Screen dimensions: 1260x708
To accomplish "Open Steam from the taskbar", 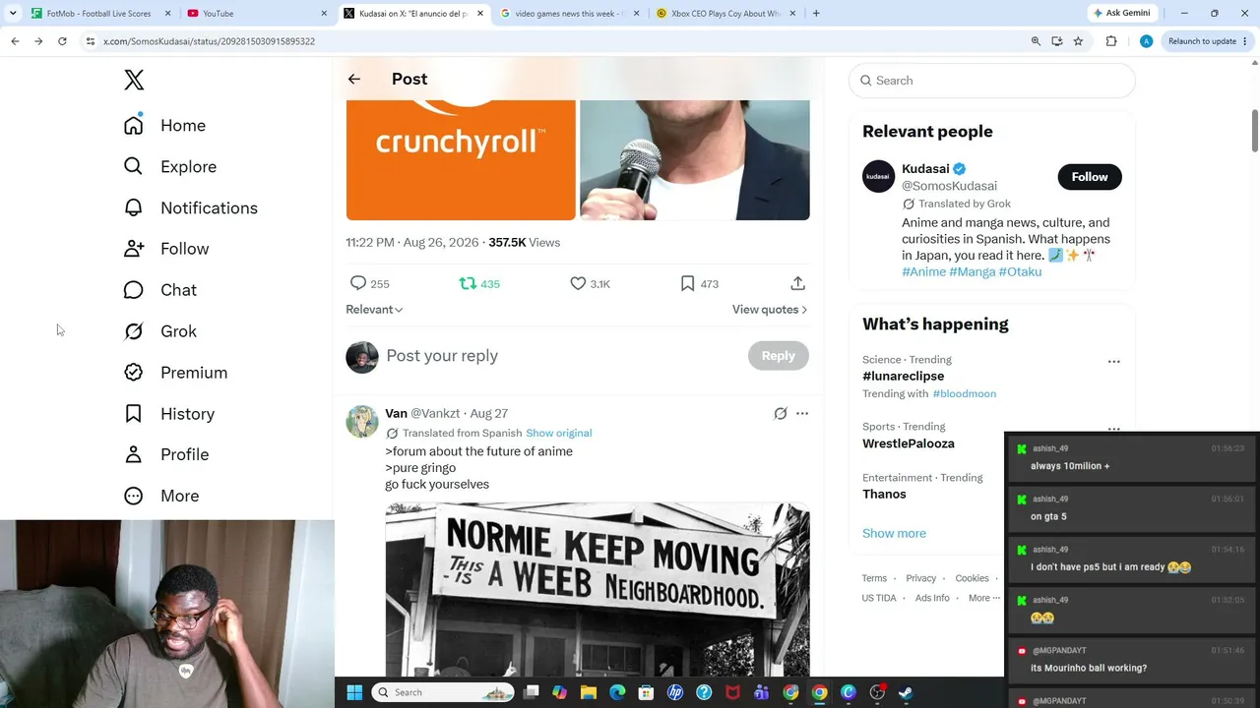I will coord(906,692).
